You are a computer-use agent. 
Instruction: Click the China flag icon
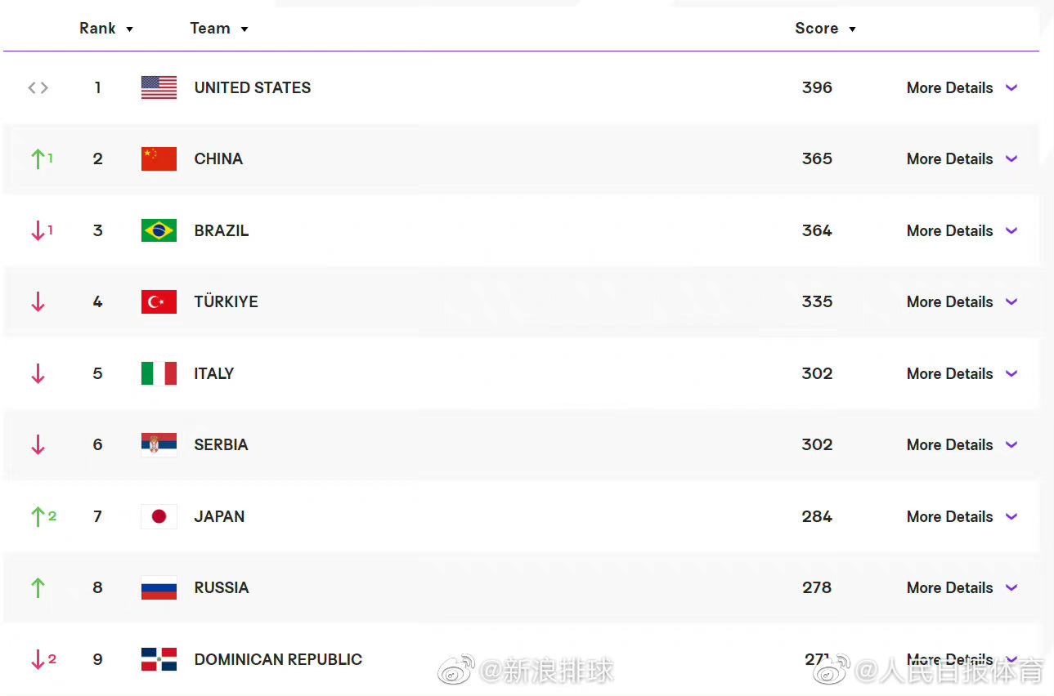coord(159,159)
